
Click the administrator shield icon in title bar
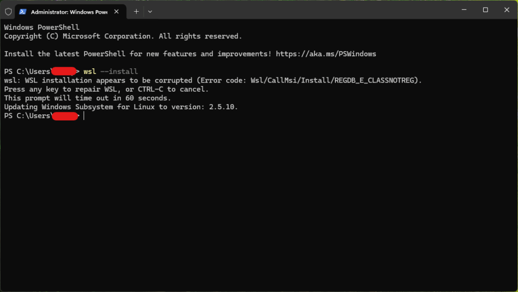pyautogui.click(x=8, y=12)
